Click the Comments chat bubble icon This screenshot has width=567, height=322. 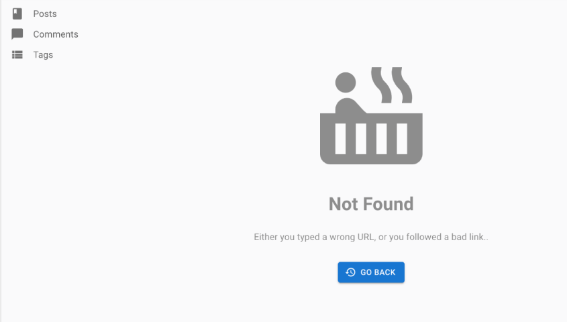[17, 34]
